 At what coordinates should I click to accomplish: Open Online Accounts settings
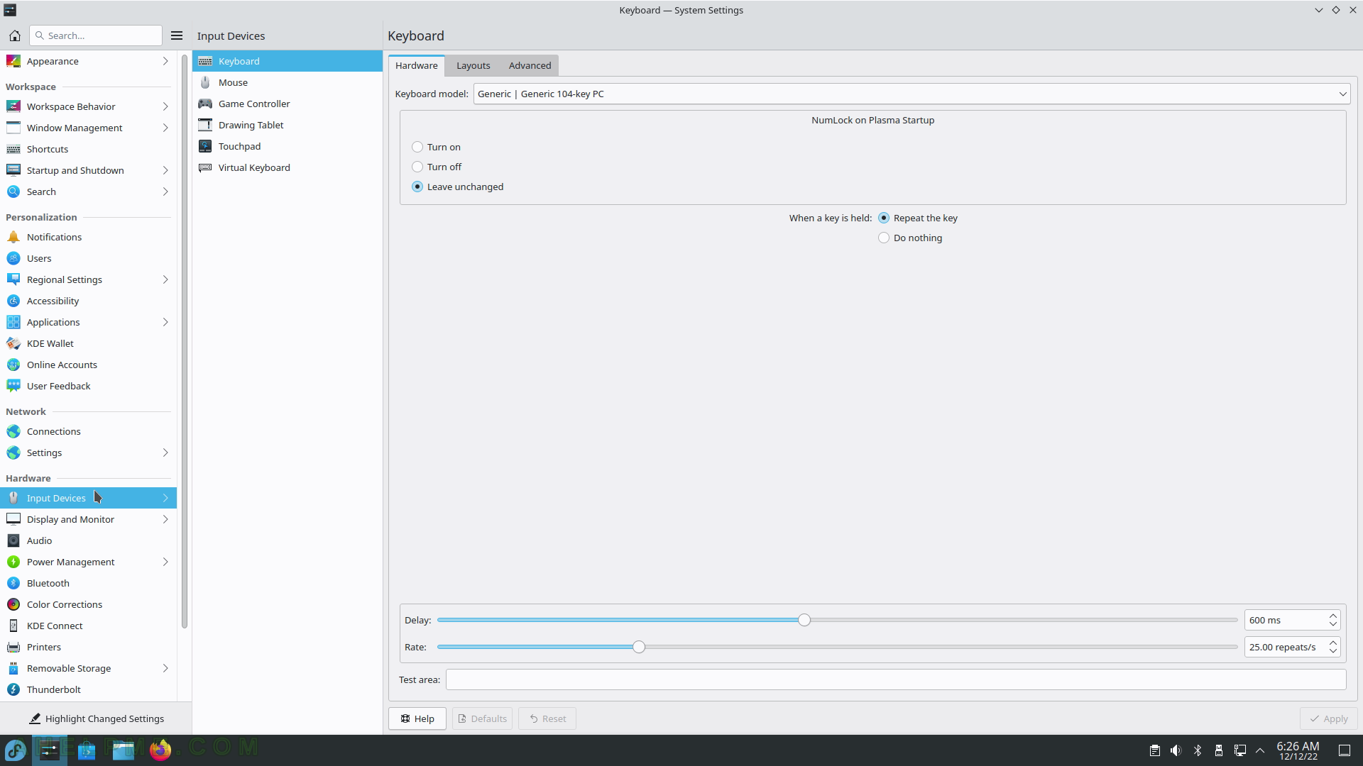[x=88, y=365]
